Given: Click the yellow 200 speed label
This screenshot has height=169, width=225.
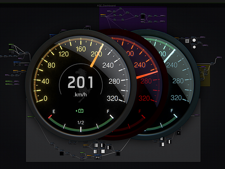Looking at the screenshot, I should pyautogui.click(x=96, y=54).
